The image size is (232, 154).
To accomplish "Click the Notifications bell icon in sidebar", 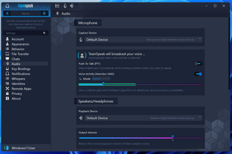I will [7, 73].
